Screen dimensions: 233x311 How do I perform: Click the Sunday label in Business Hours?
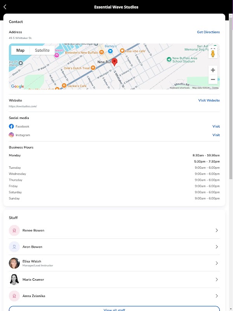(14, 198)
